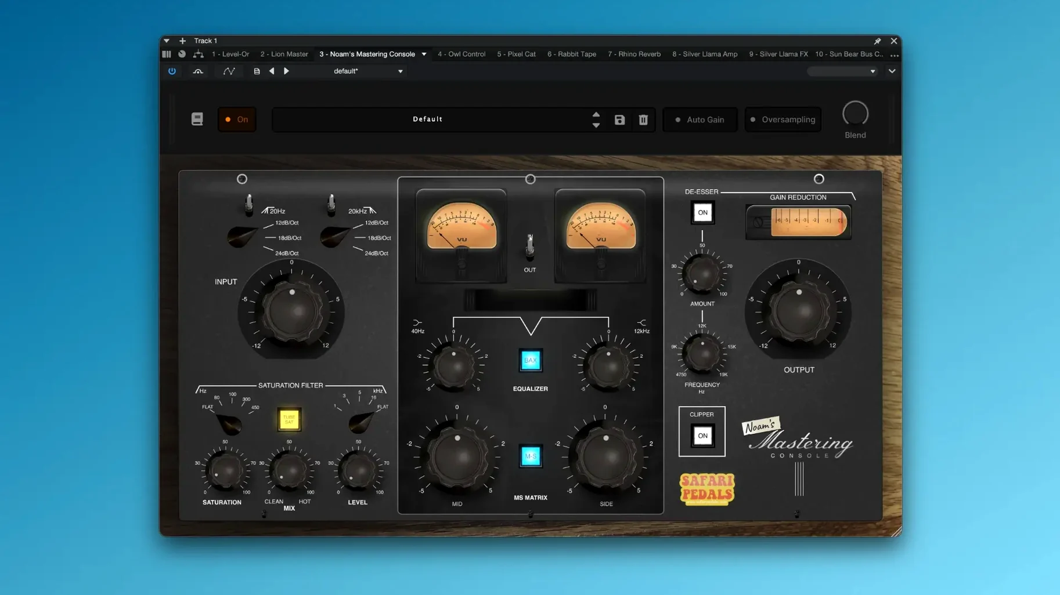Click the sidechain icon in toolbar
This screenshot has width=1060, height=595.
point(198,71)
